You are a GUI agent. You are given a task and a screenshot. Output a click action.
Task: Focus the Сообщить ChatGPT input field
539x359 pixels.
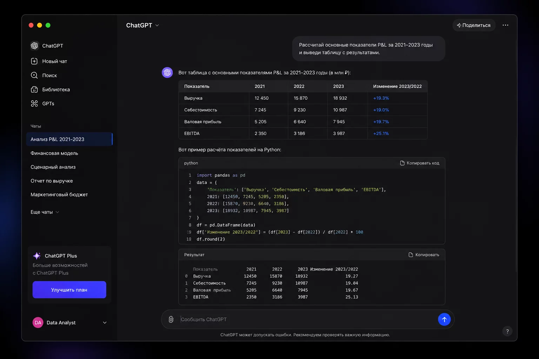(307, 319)
